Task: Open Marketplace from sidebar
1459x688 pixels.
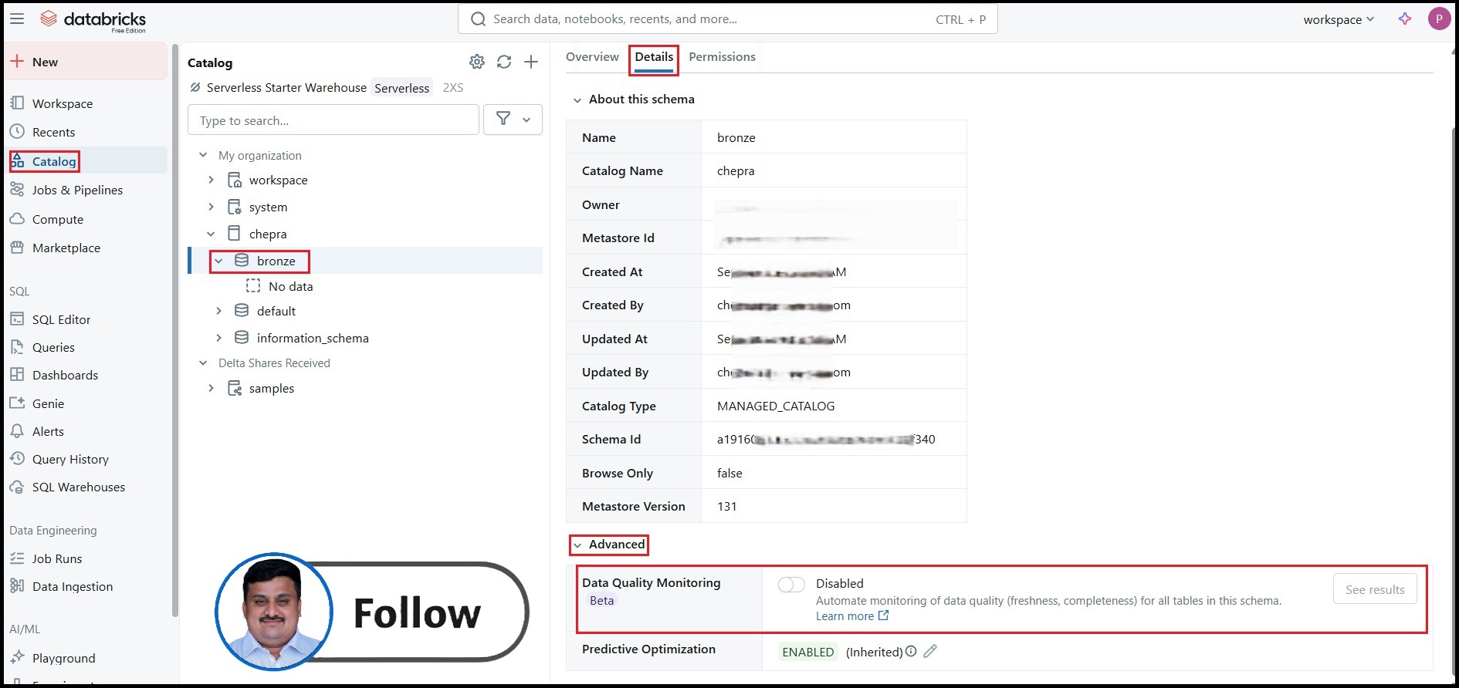Action: tap(66, 248)
